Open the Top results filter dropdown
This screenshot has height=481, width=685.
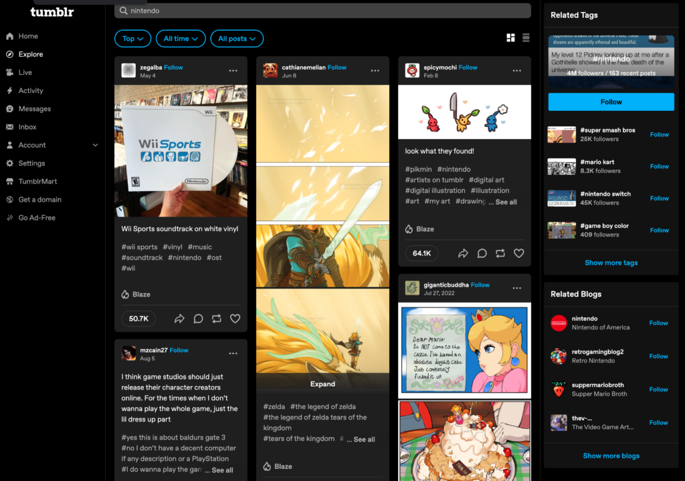coord(132,38)
